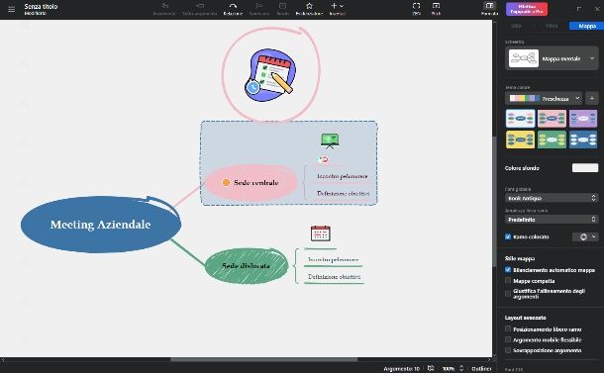This screenshot has height=373, width=604.
Task: Add a color theme with plus button
Action: (x=592, y=99)
